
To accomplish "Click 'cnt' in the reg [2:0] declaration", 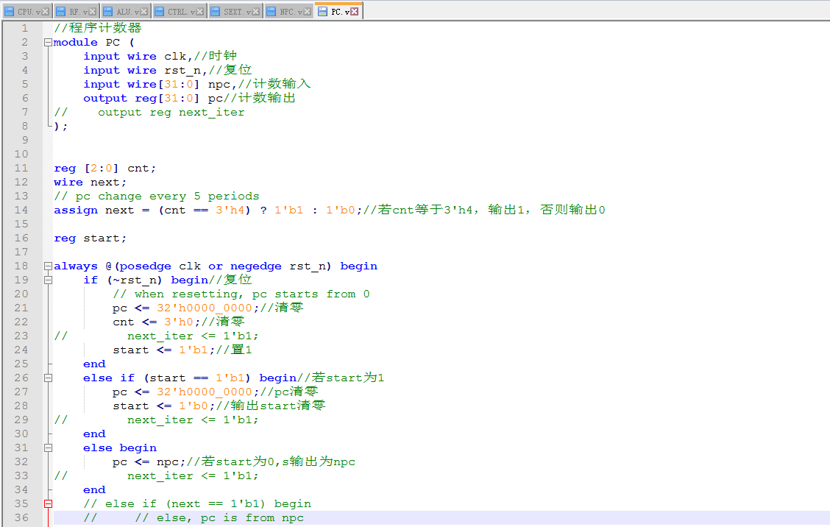I will click(x=138, y=169).
